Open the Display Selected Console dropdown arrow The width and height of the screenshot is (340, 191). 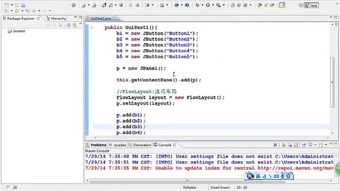pos(315,145)
